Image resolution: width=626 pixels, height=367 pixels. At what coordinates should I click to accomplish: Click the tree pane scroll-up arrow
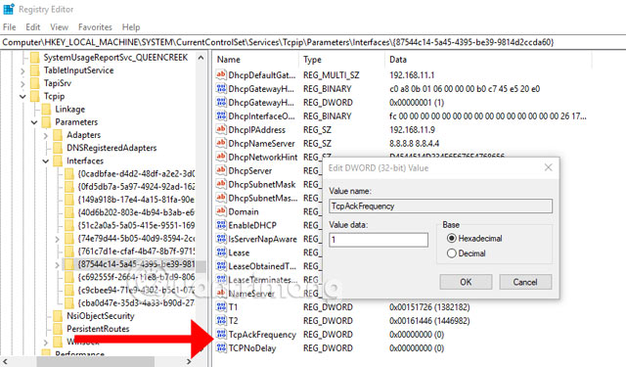click(201, 58)
